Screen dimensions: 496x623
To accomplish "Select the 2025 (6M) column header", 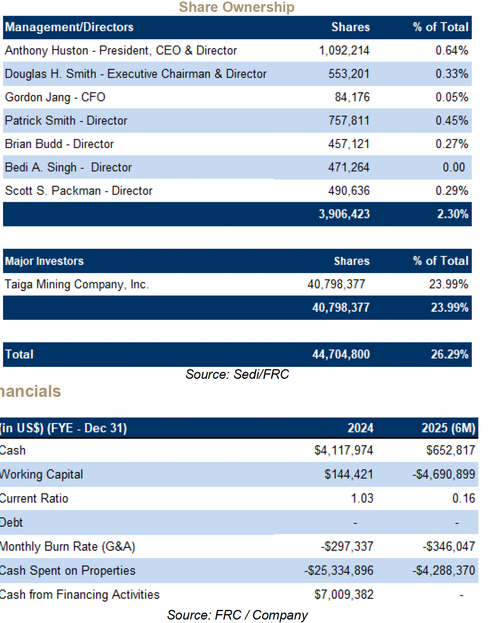I will (x=448, y=428).
